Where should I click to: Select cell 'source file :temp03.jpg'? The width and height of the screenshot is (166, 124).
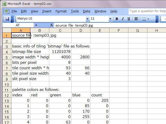pos(21,35)
